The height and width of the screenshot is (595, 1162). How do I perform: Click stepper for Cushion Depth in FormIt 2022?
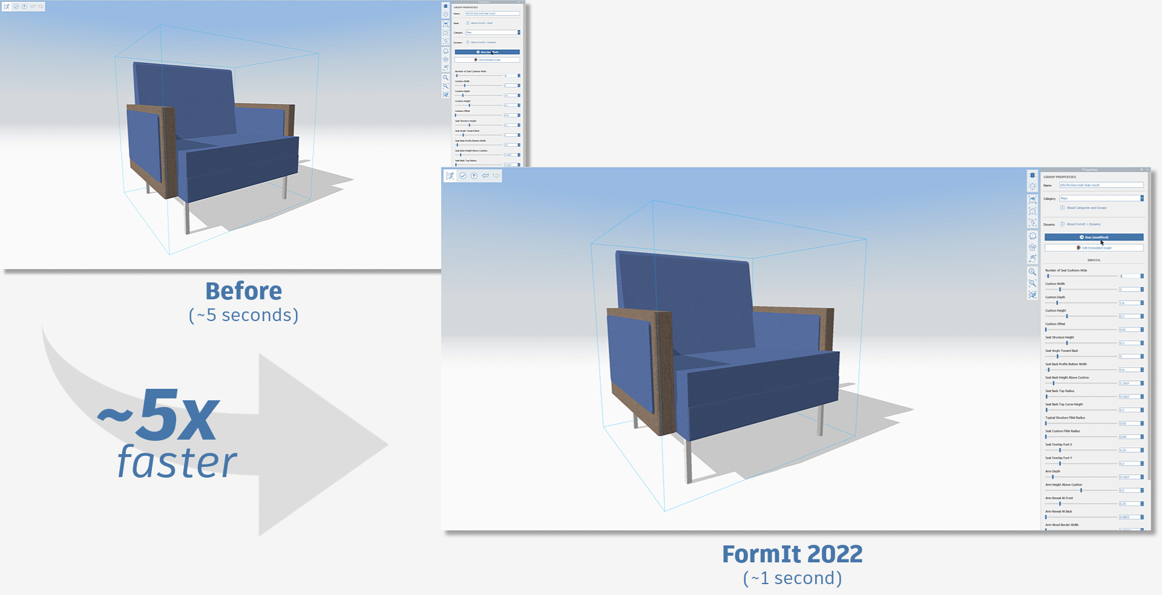coord(1142,302)
